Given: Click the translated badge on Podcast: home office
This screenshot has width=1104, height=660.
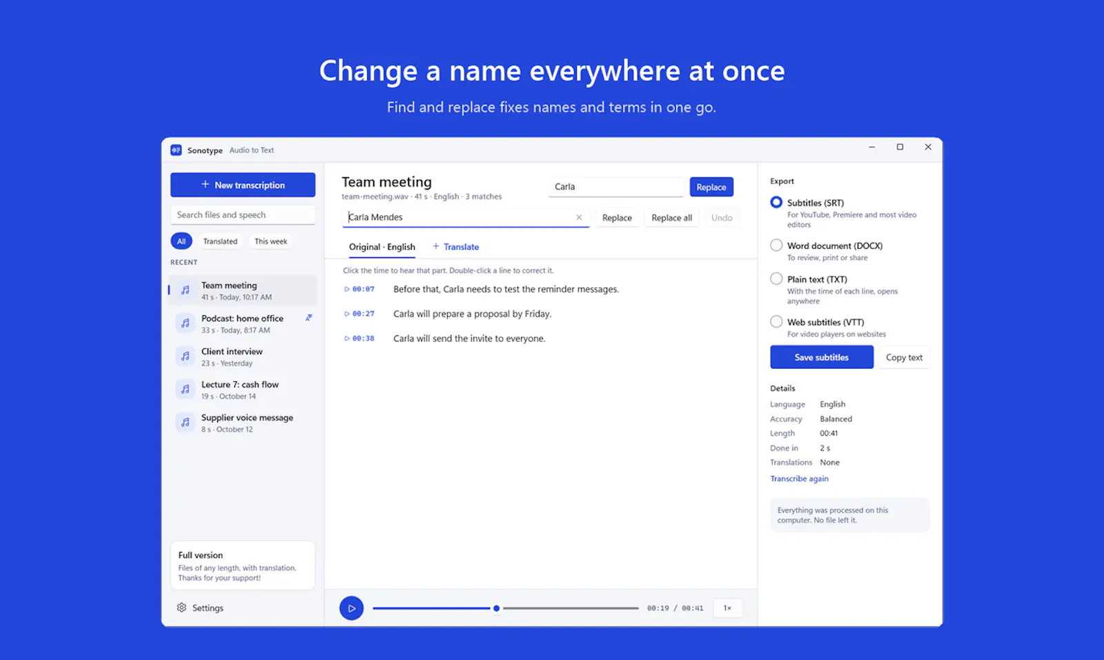Looking at the screenshot, I should (308, 318).
